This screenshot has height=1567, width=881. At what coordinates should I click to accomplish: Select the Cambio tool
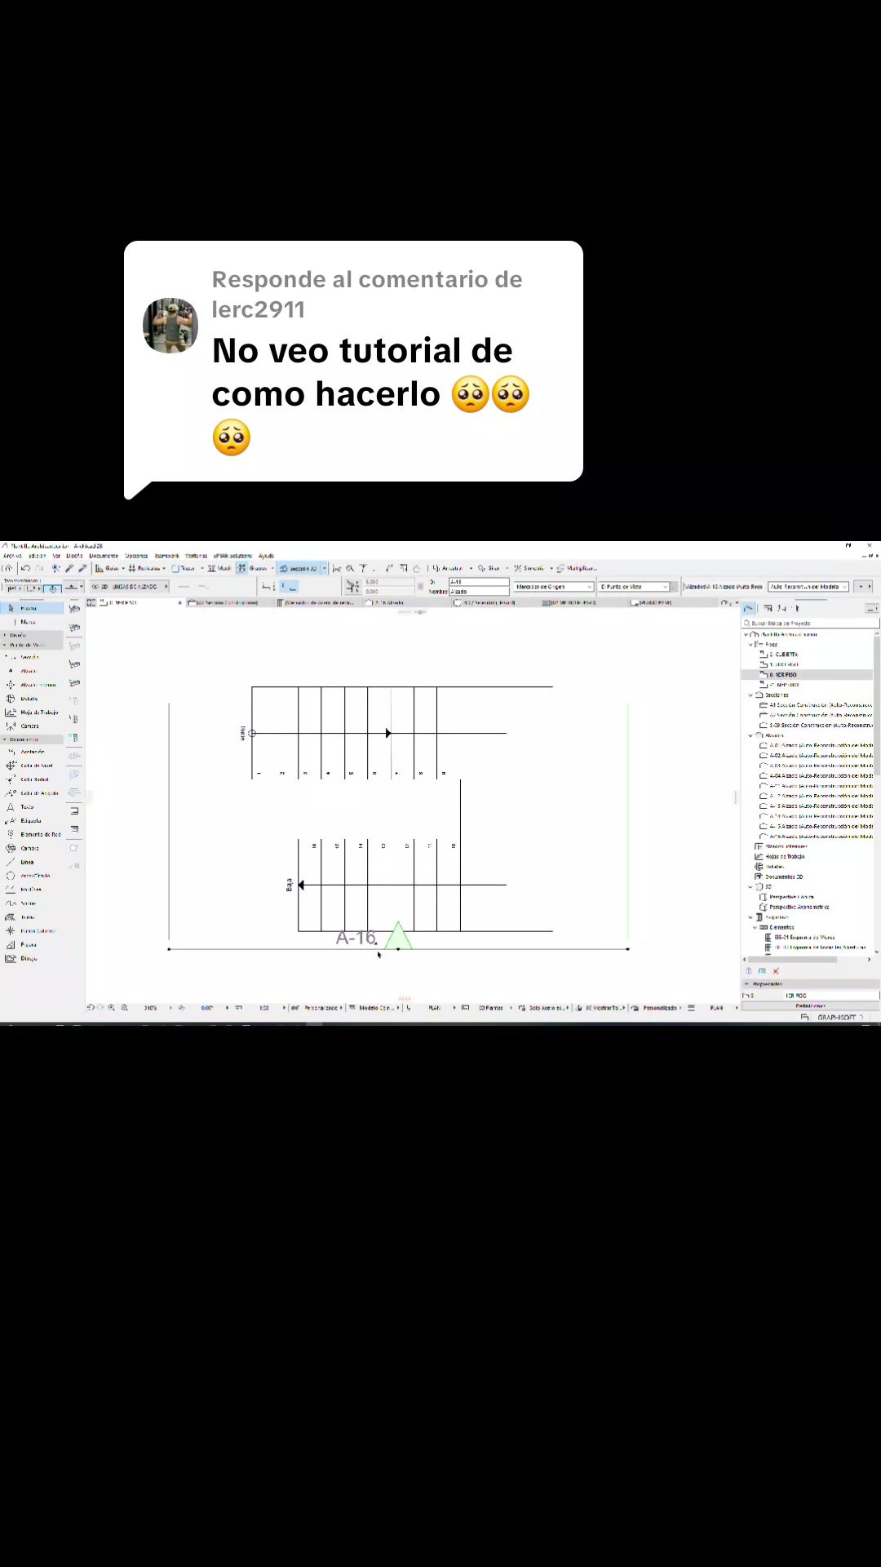[32, 848]
